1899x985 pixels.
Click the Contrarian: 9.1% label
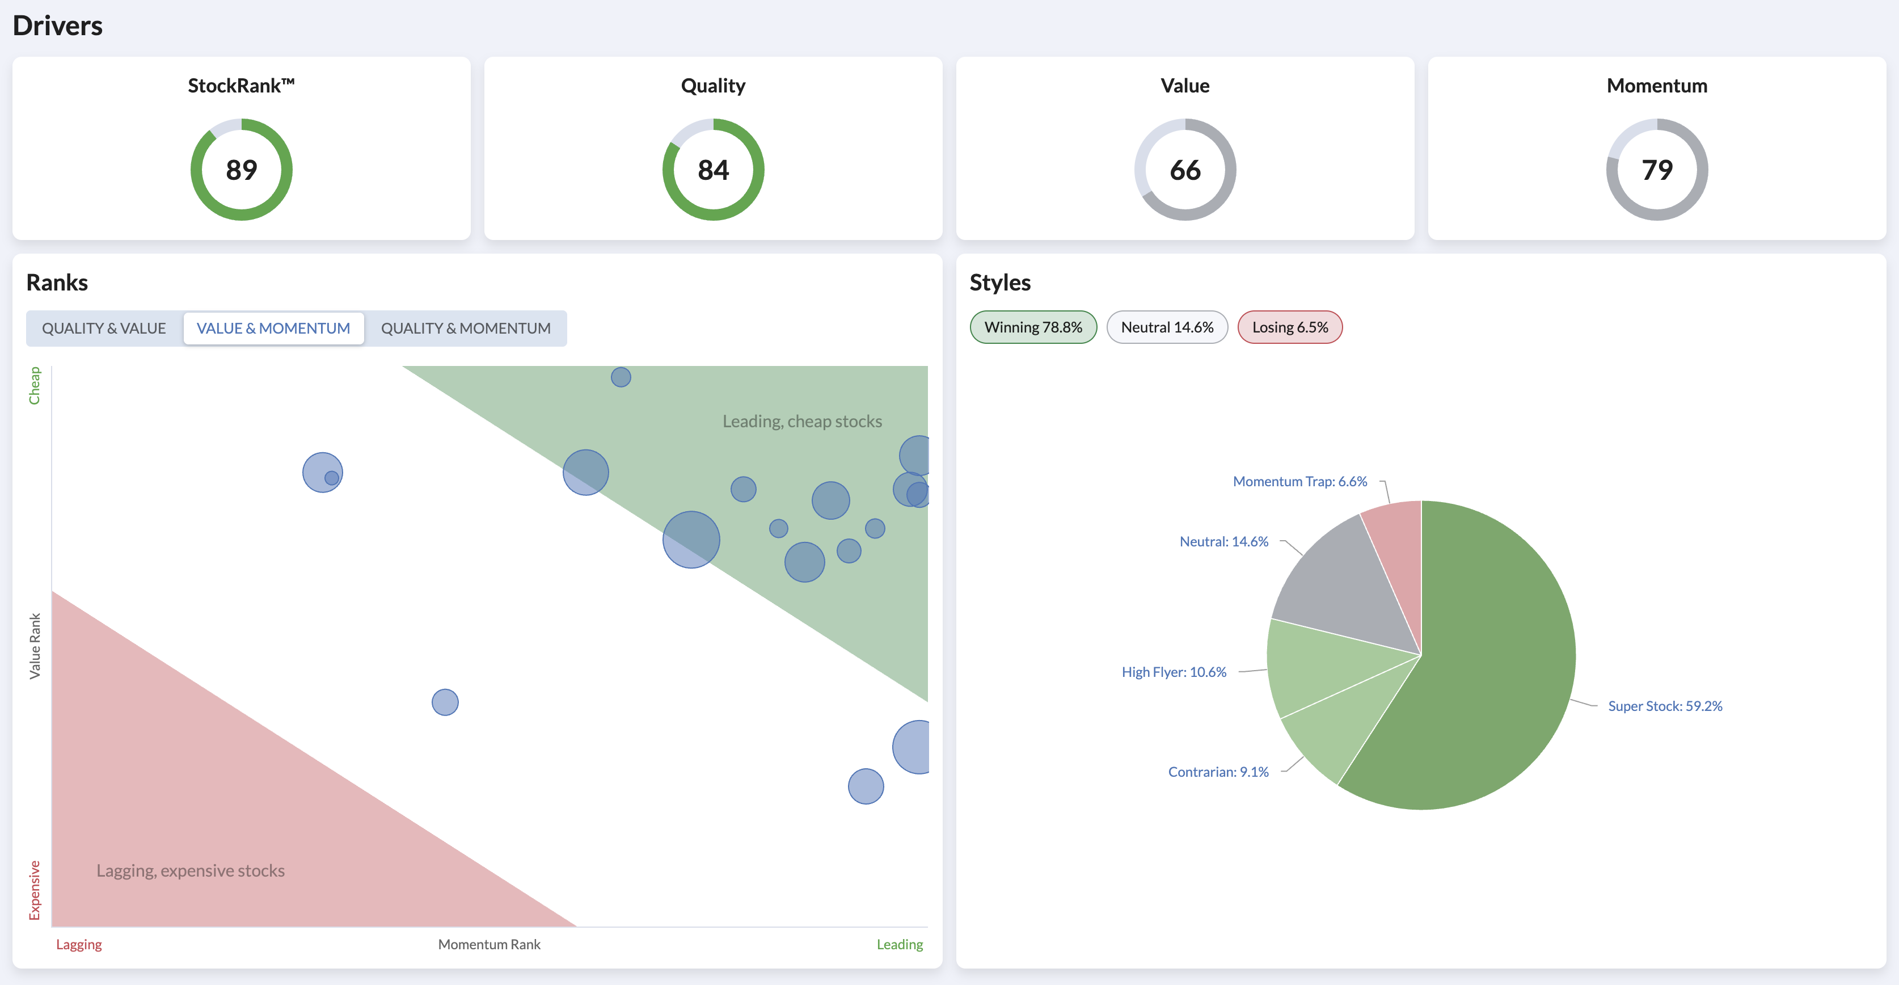coord(1218,772)
